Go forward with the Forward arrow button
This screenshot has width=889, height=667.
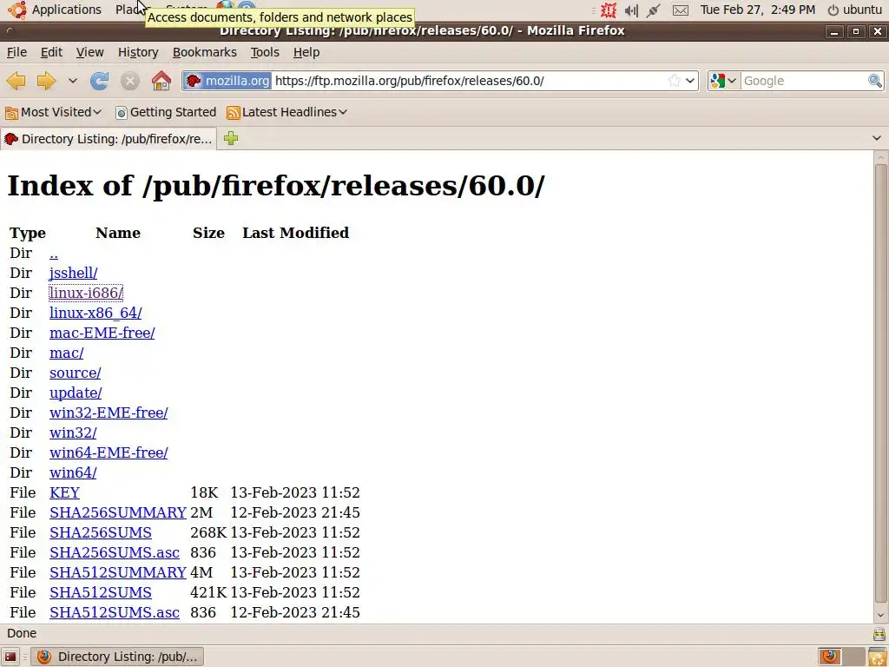[x=47, y=81]
